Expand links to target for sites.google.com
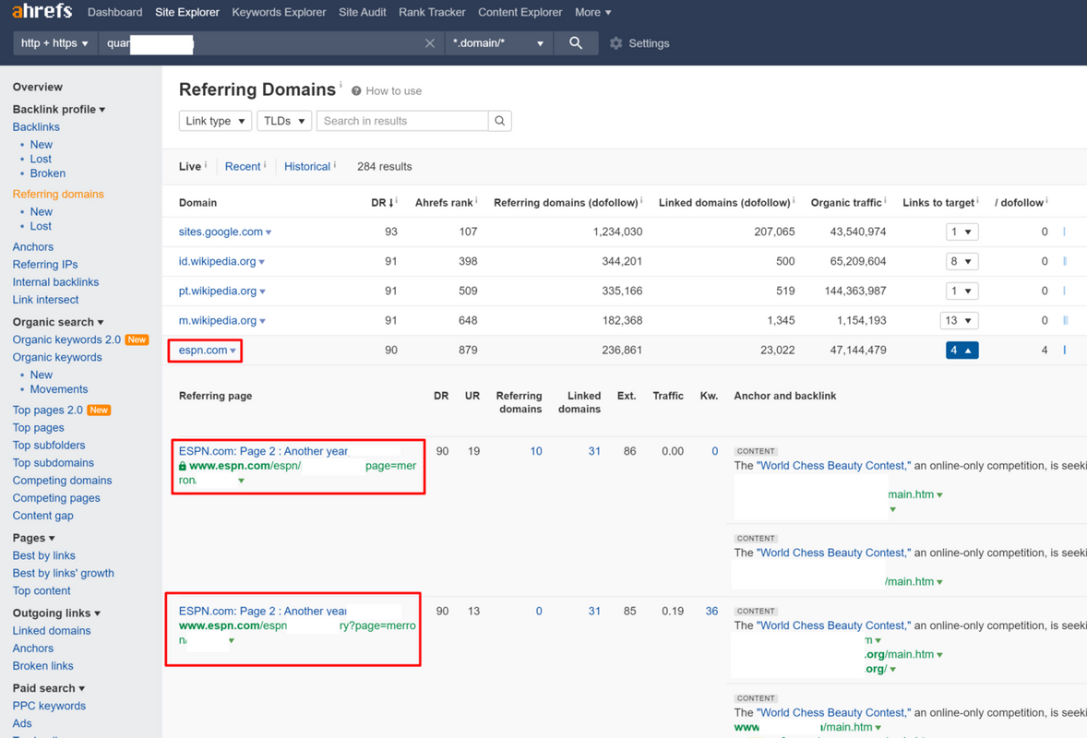 pos(962,232)
